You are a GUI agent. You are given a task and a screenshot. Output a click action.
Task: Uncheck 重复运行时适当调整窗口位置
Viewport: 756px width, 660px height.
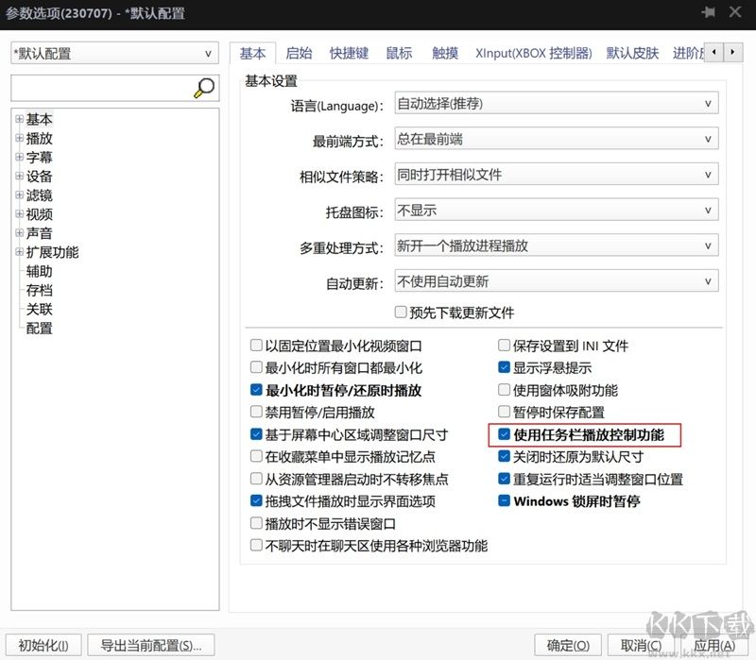point(504,479)
